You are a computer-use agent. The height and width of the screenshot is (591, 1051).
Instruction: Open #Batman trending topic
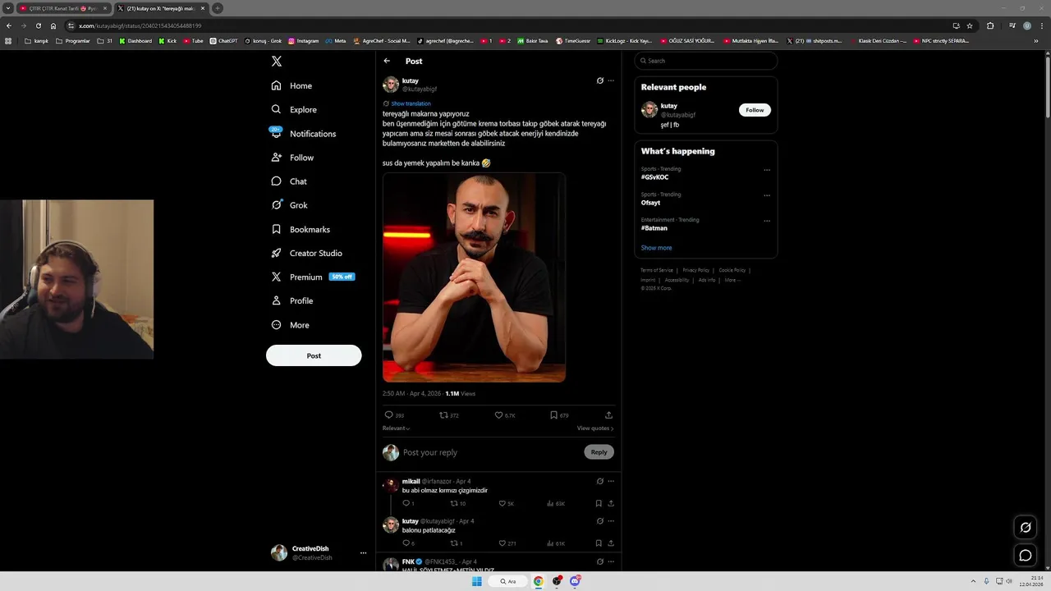[x=654, y=228]
